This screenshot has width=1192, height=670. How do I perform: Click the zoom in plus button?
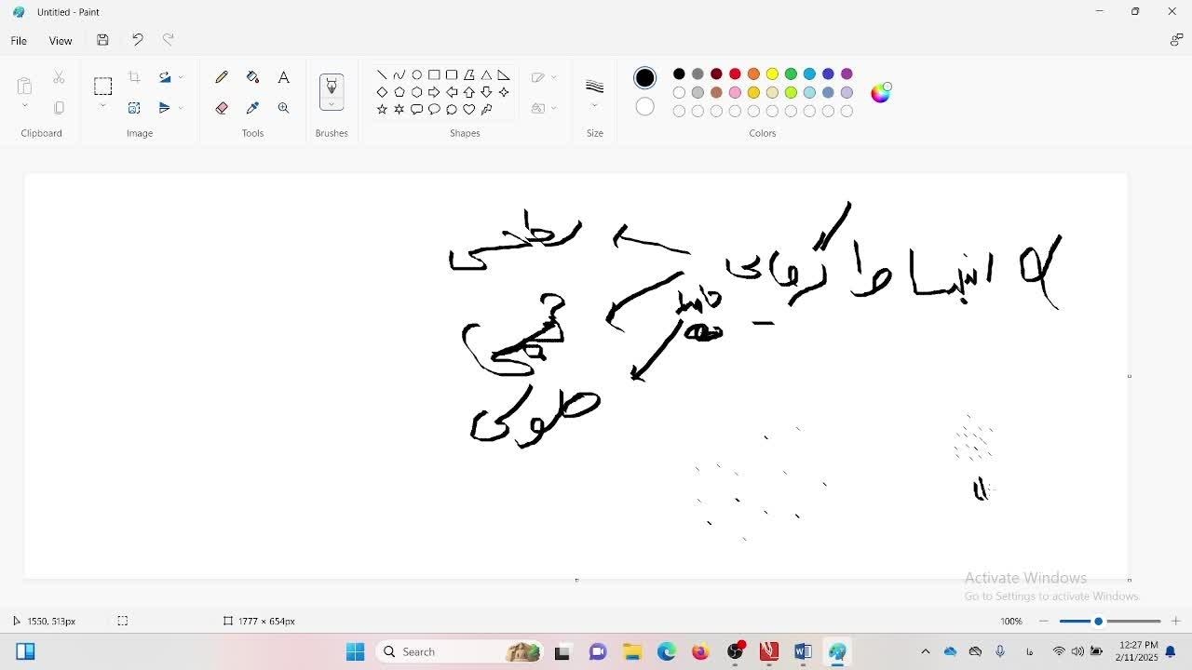click(1175, 621)
